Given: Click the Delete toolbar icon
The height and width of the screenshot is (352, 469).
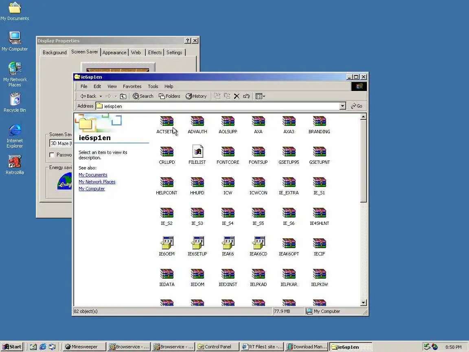Looking at the screenshot, I should 237,96.
